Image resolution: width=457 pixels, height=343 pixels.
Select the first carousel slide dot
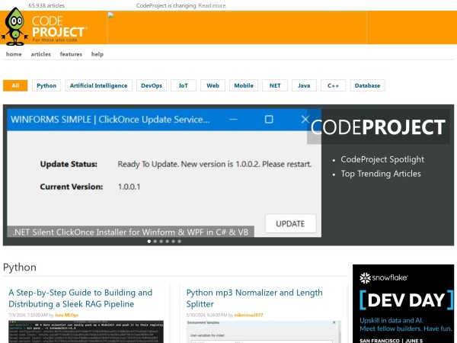point(149,241)
